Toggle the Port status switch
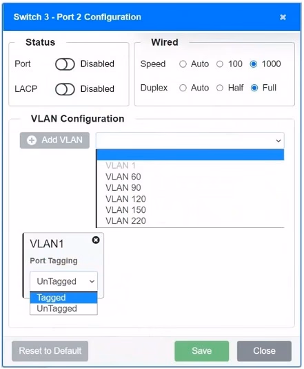The width and height of the screenshot is (304, 369). pyautogui.click(x=65, y=64)
